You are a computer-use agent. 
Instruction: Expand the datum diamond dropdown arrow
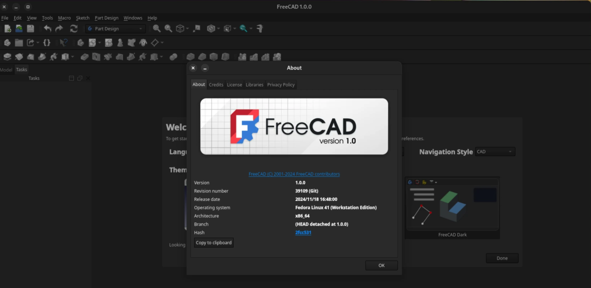click(x=162, y=43)
